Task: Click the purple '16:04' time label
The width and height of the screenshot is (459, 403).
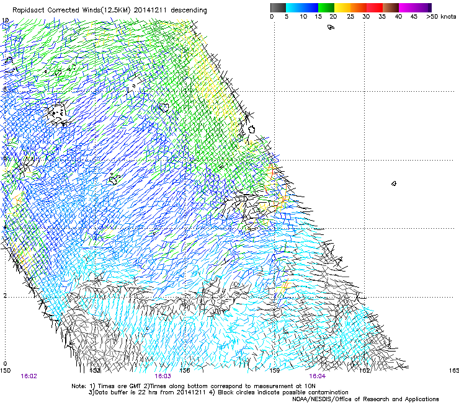Action: (x=318, y=376)
